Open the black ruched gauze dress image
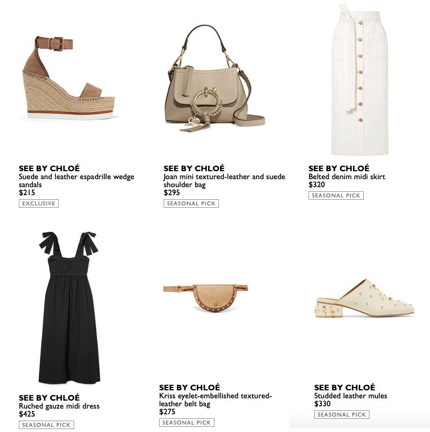The width and height of the screenshot is (430, 432). tap(69, 308)
